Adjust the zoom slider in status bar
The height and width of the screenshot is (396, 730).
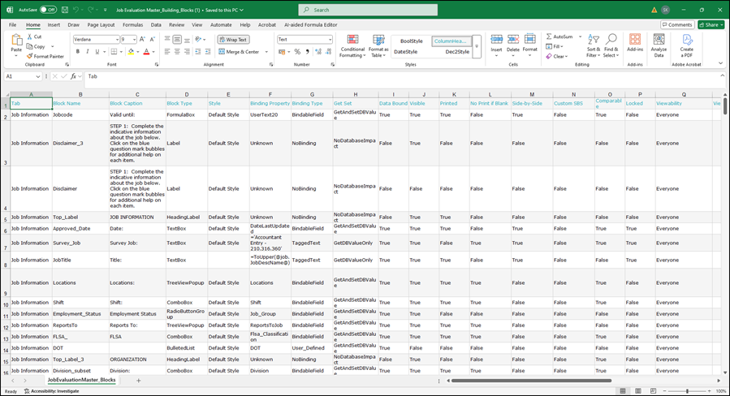(687, 391)
